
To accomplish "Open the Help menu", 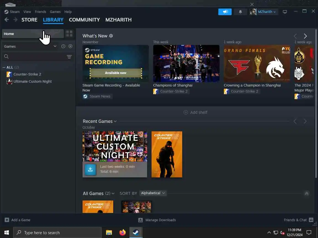I will pyautogui.click(x=68, y=12).
